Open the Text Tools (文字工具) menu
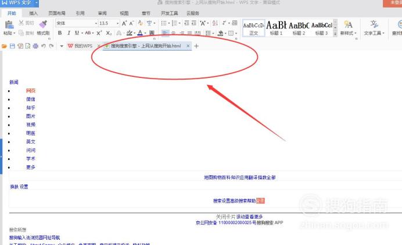 click(x=374, y=28)
